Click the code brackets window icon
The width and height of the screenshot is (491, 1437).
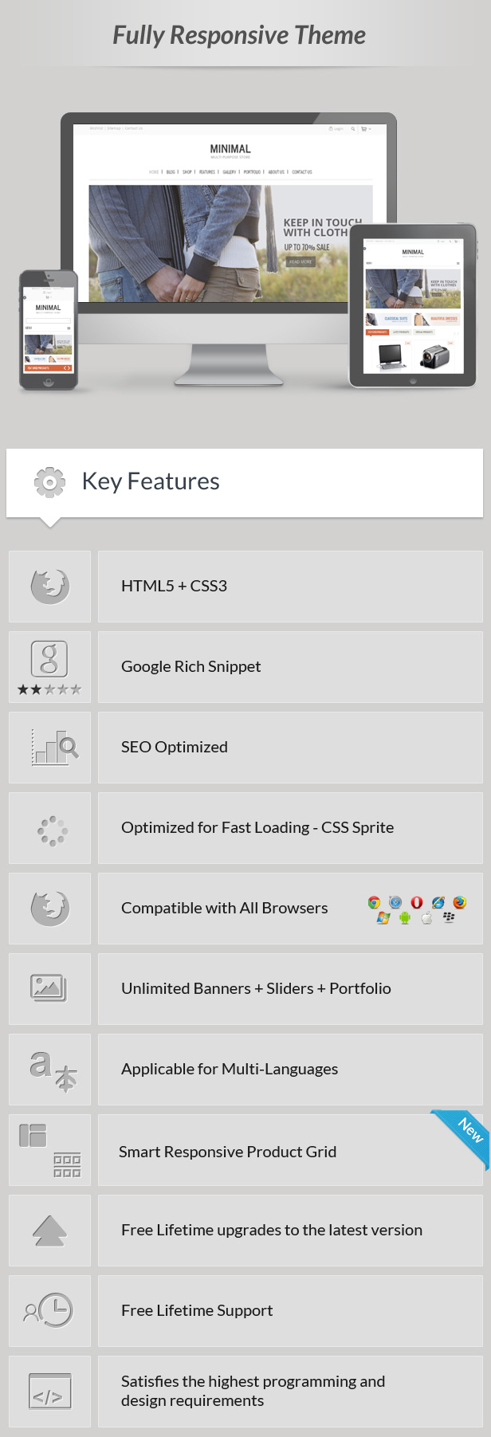tap(49, 1392)
